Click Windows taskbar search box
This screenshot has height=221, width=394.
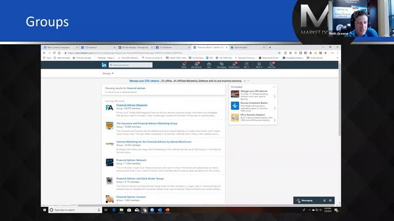pos(75,210)
